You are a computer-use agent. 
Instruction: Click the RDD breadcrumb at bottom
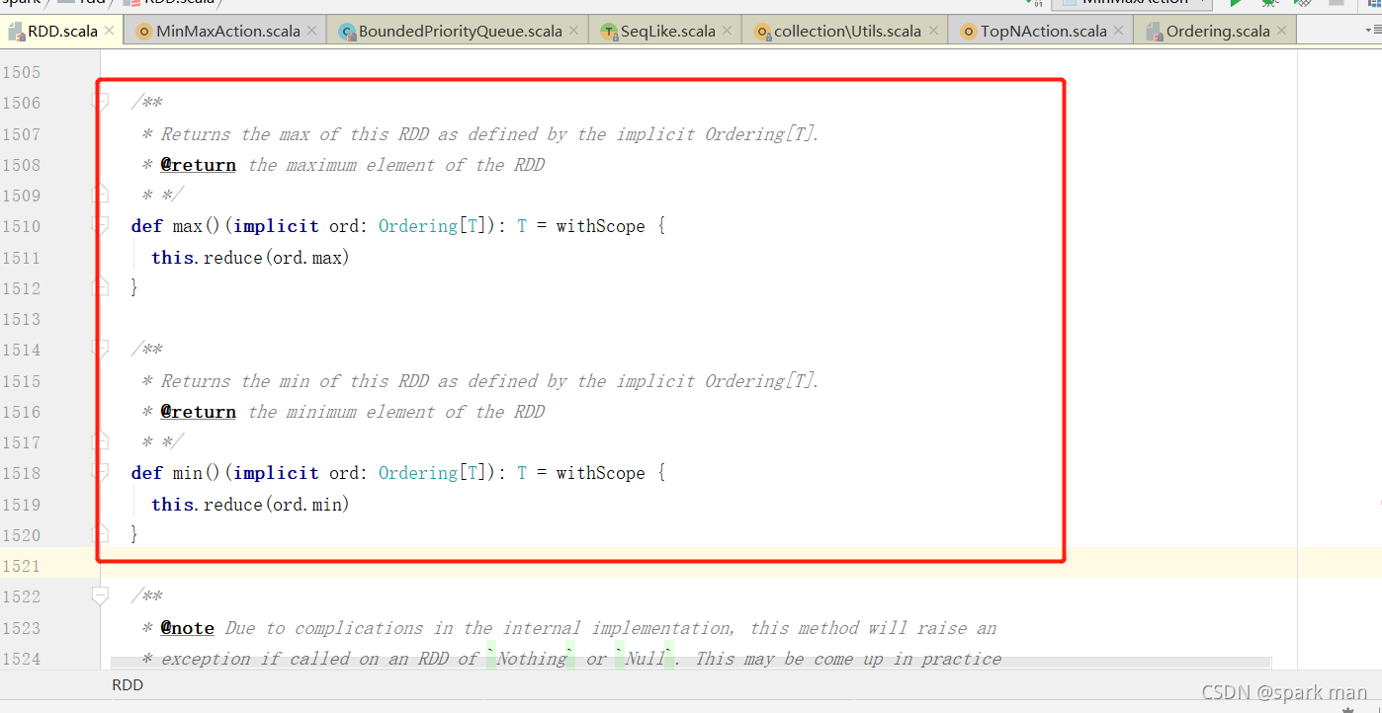(x=128, y=684)
